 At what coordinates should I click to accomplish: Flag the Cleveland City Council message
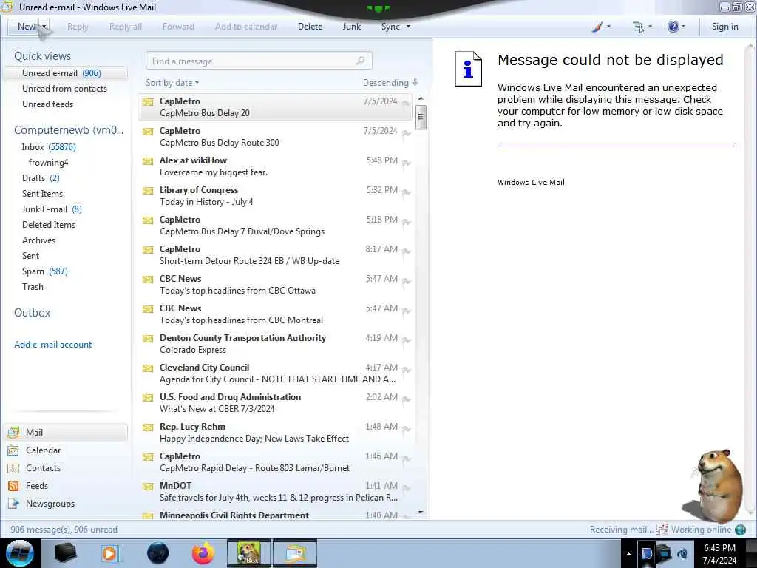click(406, 370)
